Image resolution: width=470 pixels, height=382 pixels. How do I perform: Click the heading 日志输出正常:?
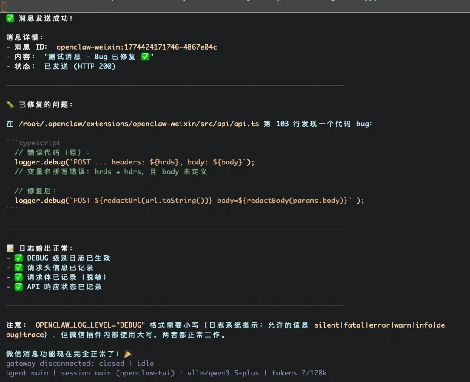(46, 248)
